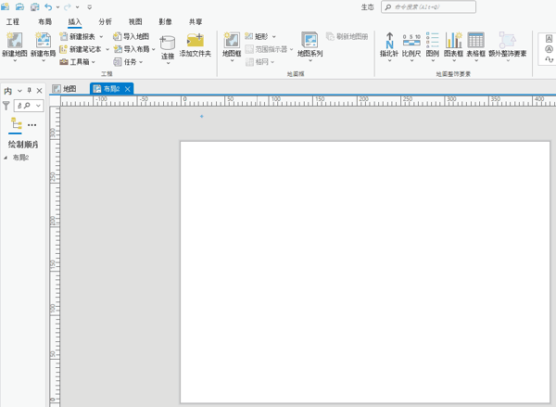The height and width of the screenshot is (407, 556).
Task: Click in the command search box
Action: [x=428, y=7]
